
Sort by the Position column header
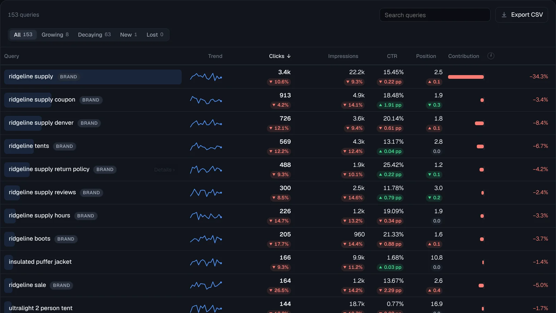click(x=426, y=56)
